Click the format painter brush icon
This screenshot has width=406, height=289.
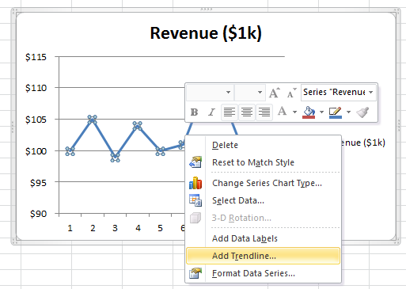point(362,112)
